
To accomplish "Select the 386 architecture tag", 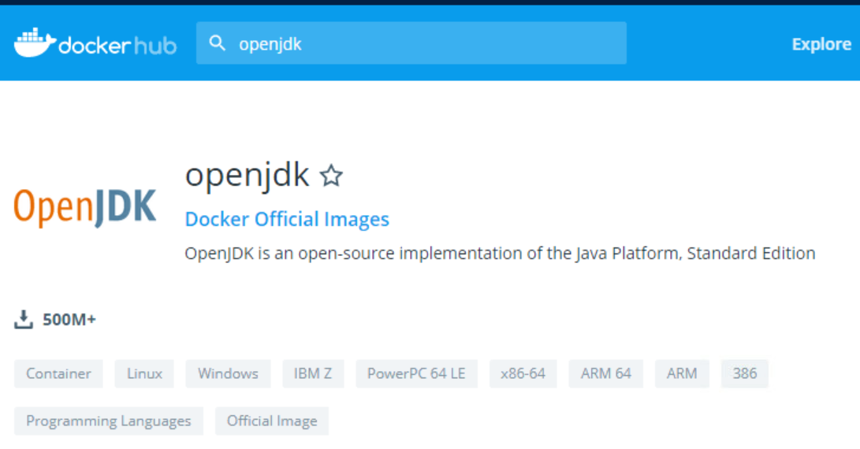I will pos(744,373).
